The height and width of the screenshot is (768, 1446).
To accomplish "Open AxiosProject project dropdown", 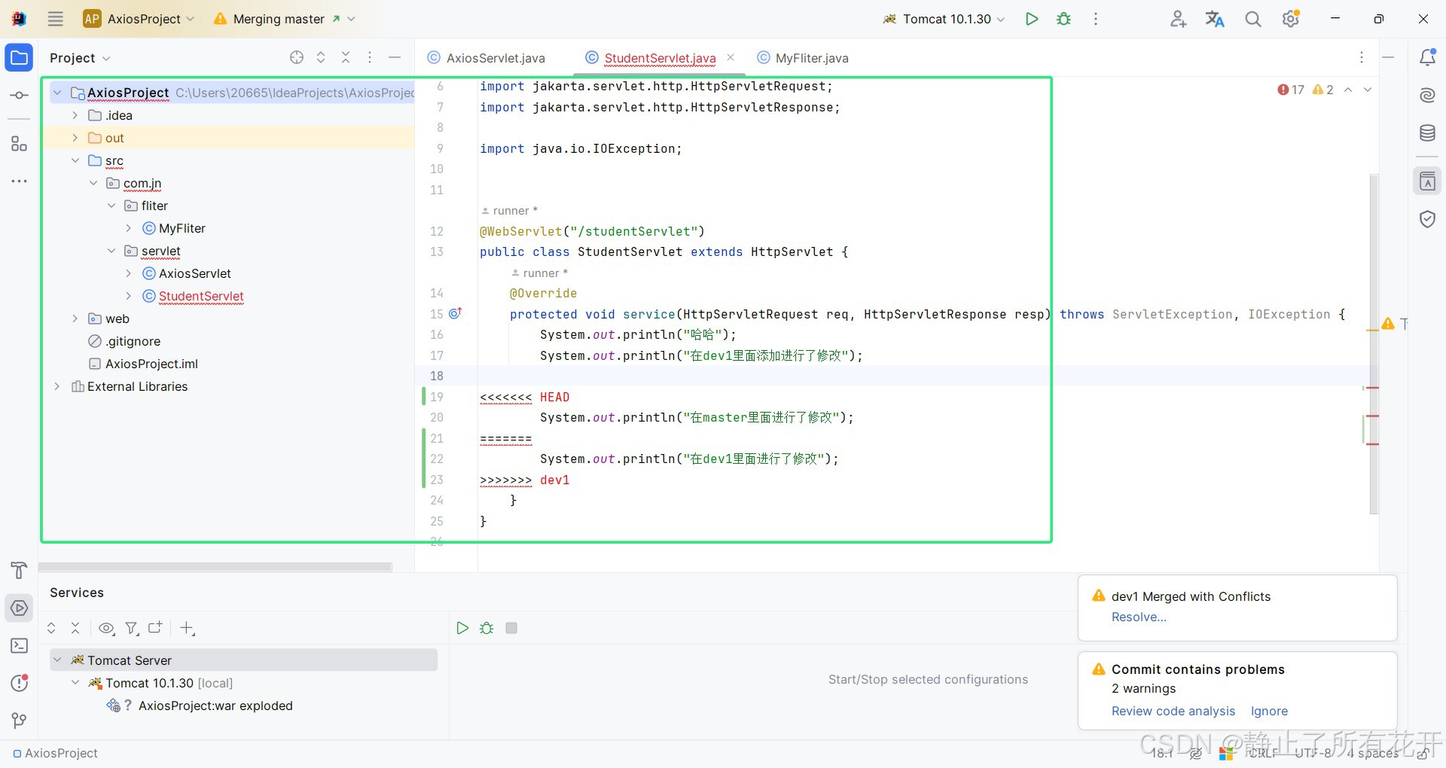I will coord(139,19).
